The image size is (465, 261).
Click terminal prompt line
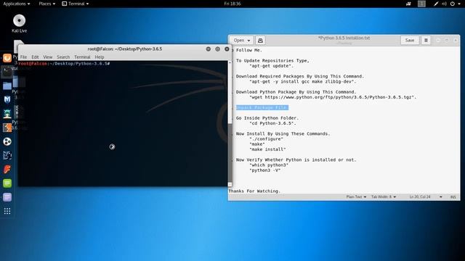64,64
